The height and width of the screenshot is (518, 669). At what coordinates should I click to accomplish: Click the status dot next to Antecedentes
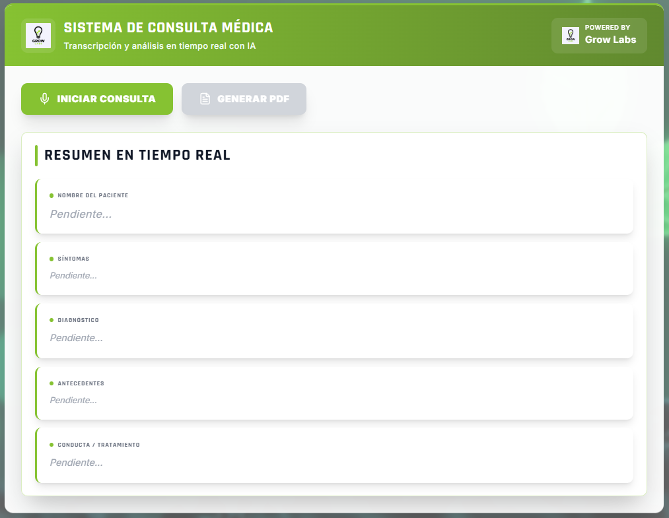point(52,383)
